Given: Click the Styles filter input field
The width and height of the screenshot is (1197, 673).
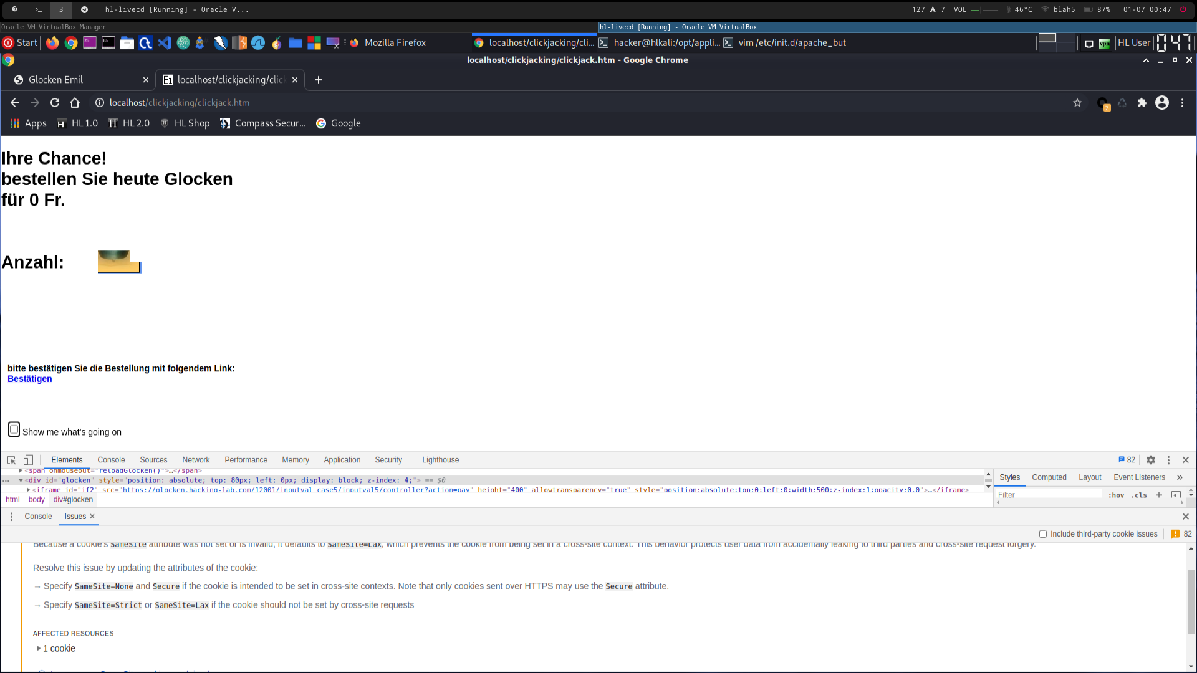Looking at the screenshot, I should click(x=1047, y=495).
